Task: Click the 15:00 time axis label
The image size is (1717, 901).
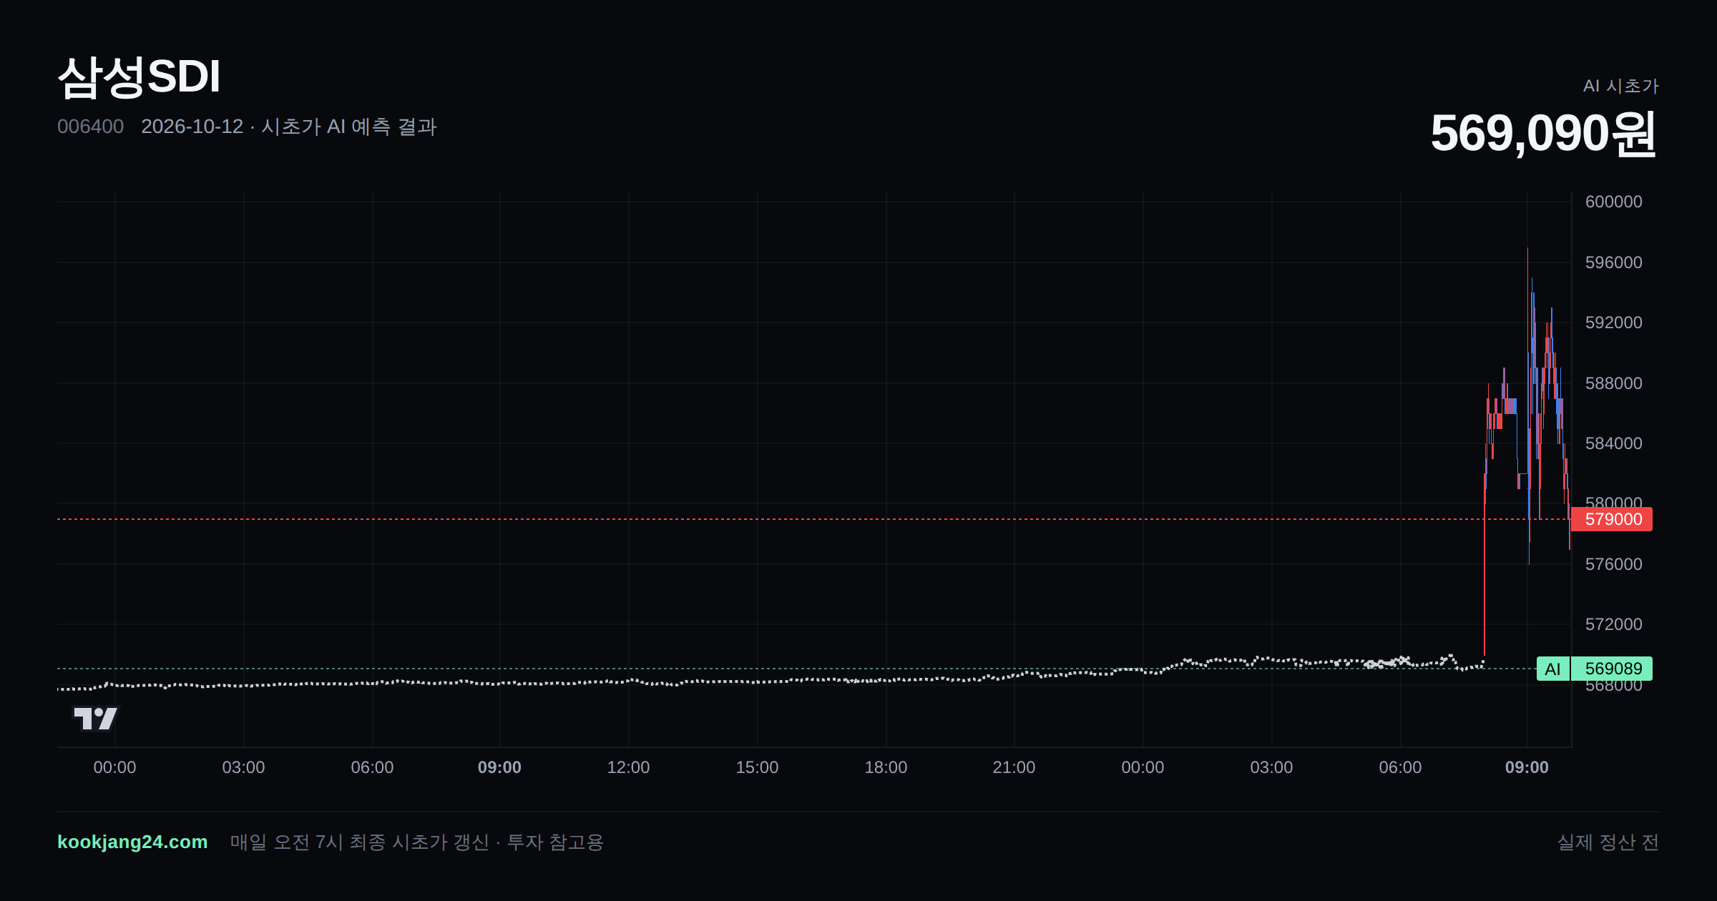Action: coord(757,767)
